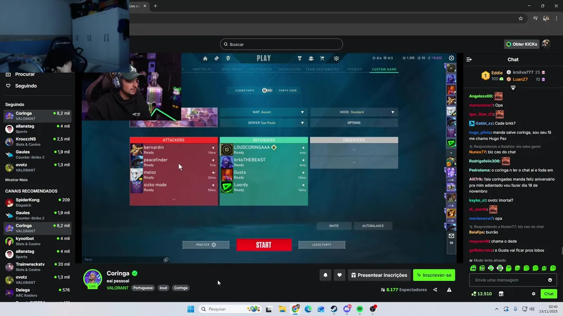Send message with green Chat button
This screenshot has width=563, height=316.
pos(549,294)
